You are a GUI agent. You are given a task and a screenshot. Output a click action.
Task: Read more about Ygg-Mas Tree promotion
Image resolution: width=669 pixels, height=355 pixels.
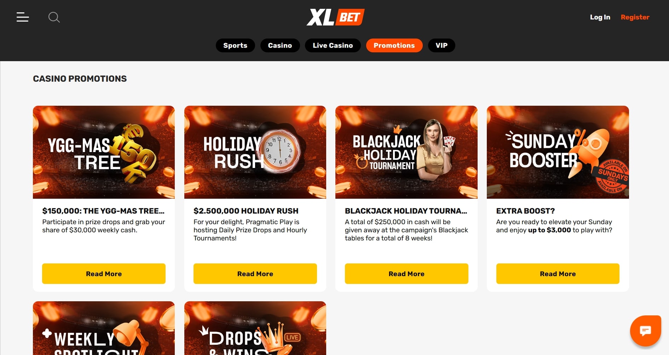click(x=104, y=274)
